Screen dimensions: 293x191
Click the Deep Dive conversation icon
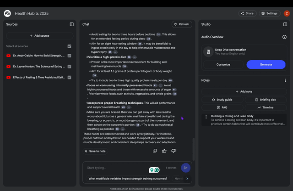[x=208, y=51]
